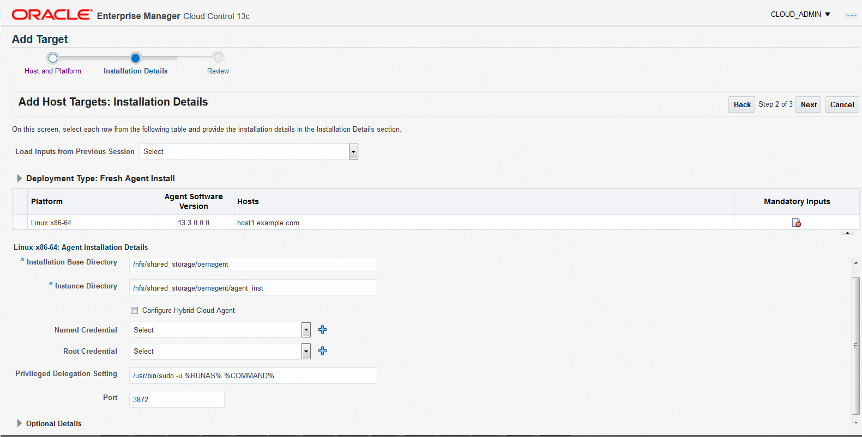
Task: Click scroll up arrow of details scrollbar
Action: point(856,263)
